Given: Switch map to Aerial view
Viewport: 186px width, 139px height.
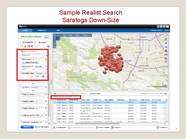Looking at the screenshot, I should (x=70, y=35).
